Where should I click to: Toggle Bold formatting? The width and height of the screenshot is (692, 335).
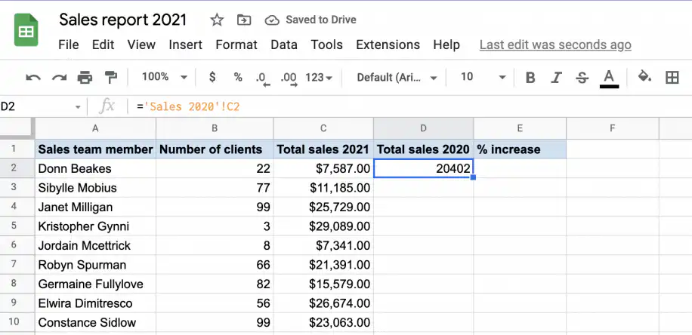[x=530, y=78]
